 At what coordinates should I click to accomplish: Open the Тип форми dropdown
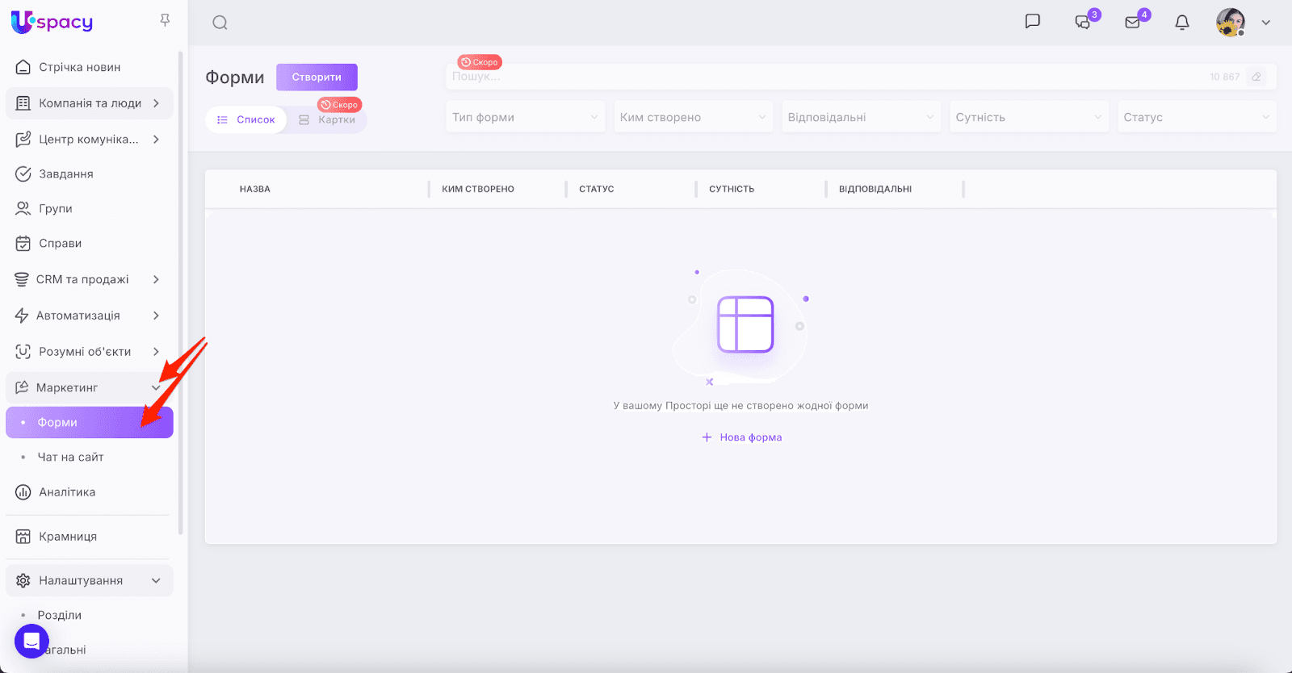pyautogui.click(x=525, y=117)
